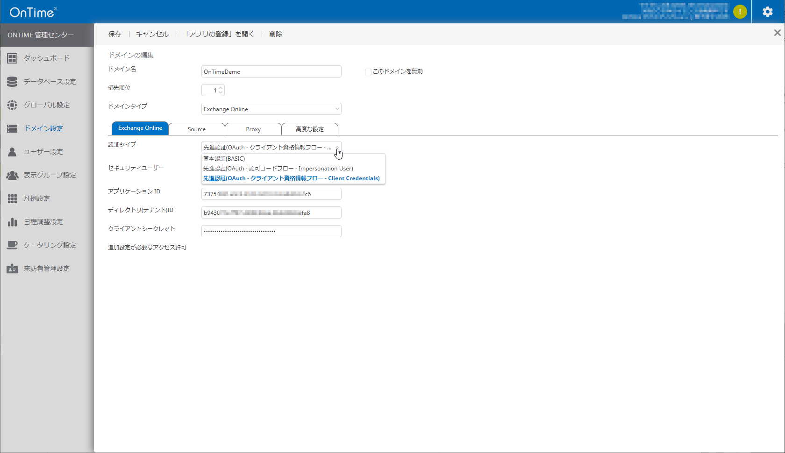Increase the 優先順位 value with the up arrow

pyautogui.click(x=221, y=88)
